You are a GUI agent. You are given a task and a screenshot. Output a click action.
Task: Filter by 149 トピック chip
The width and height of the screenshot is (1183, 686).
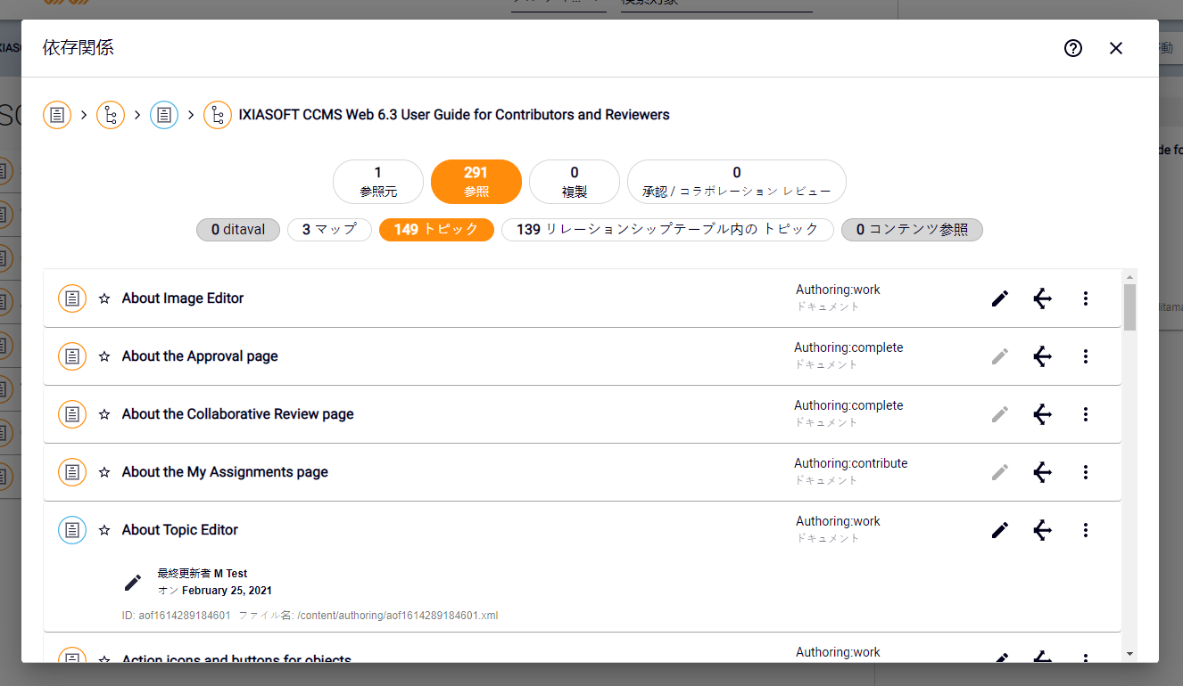tap(436, 230)
